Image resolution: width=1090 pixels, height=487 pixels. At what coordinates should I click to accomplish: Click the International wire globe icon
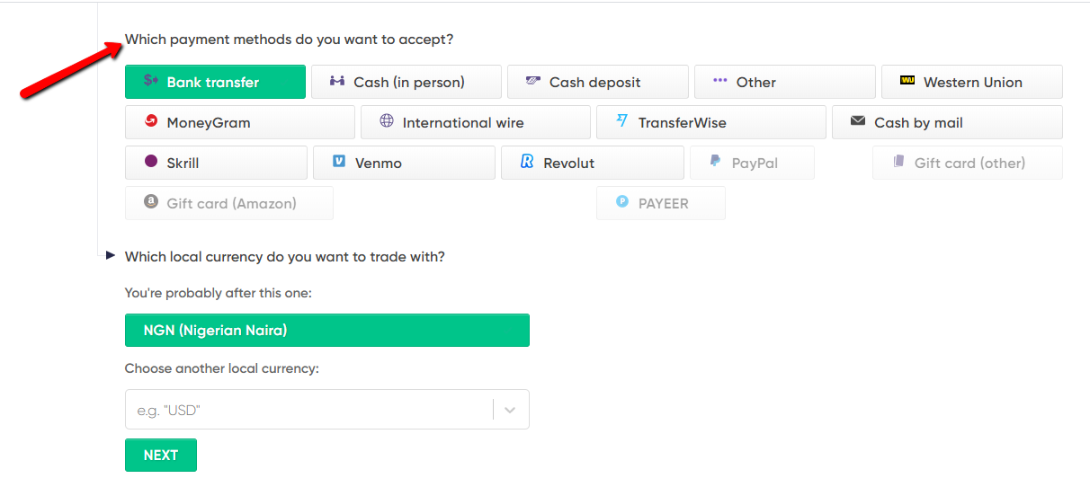point(387,121)
